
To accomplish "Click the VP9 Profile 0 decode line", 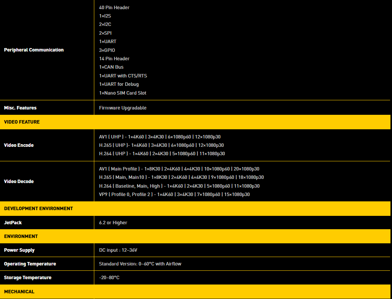I will point(174,195).
